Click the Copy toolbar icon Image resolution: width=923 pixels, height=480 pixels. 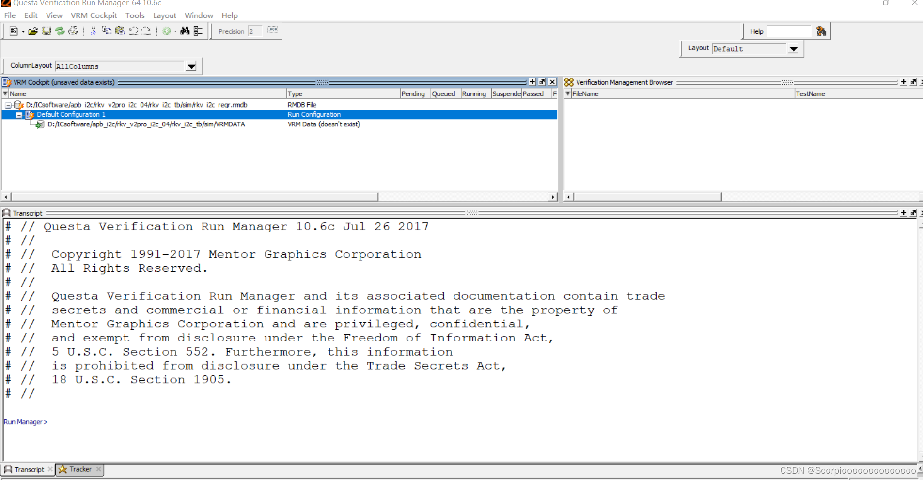[107, 31]
